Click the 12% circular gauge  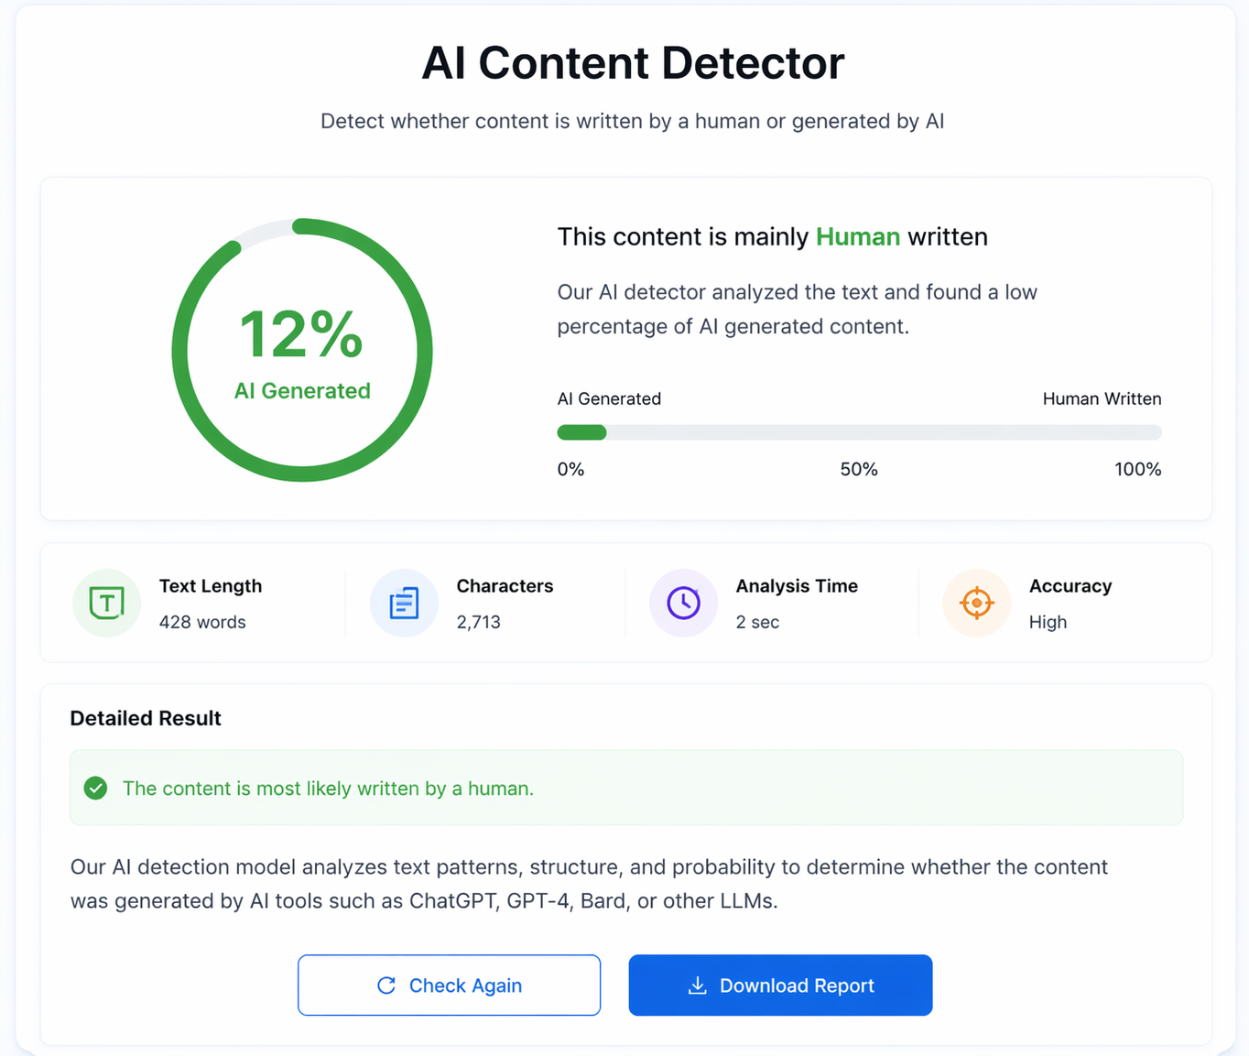coord(302,350)
